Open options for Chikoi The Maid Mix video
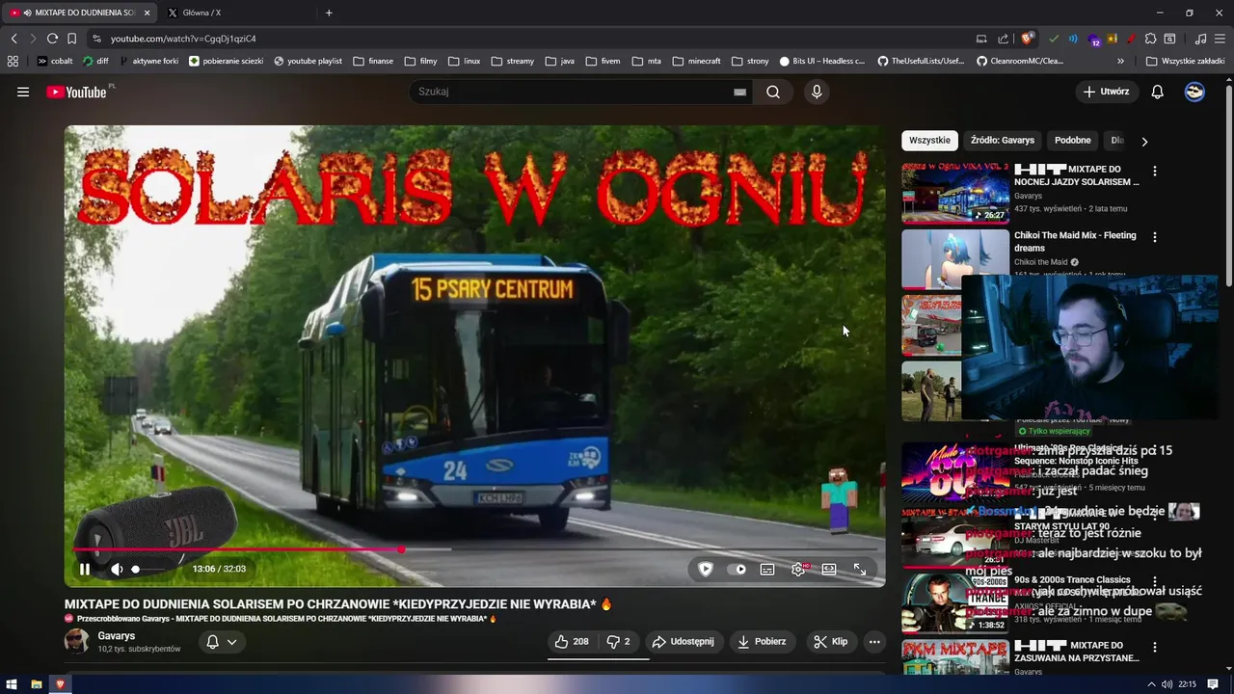The width and height of the screenshot is (1234, 694). [x=1155, y=237]
